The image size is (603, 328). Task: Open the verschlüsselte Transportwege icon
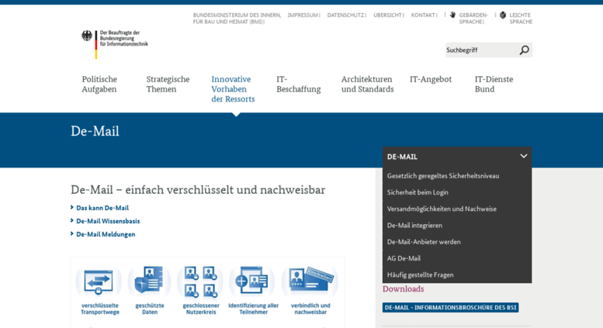[99, 282]
